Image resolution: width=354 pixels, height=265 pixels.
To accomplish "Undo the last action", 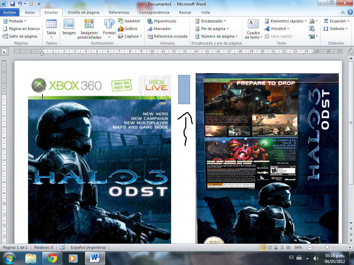I will [x=20, y=4].
